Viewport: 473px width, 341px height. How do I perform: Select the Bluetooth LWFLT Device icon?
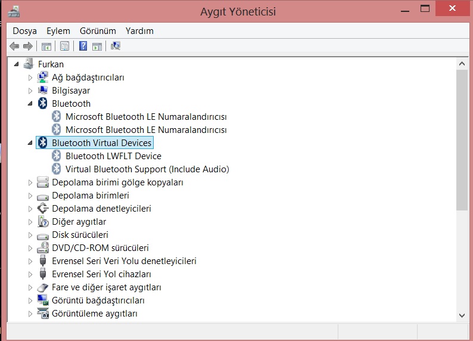coord(56,156)
